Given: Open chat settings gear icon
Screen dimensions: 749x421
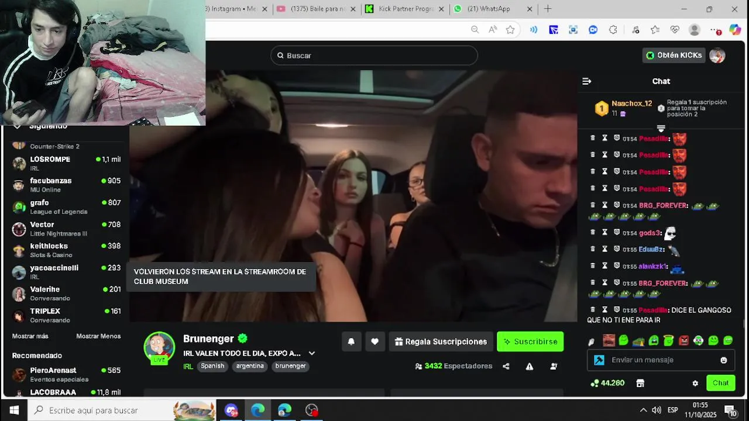Looking at the screenshot, I should tap(695, 384).
